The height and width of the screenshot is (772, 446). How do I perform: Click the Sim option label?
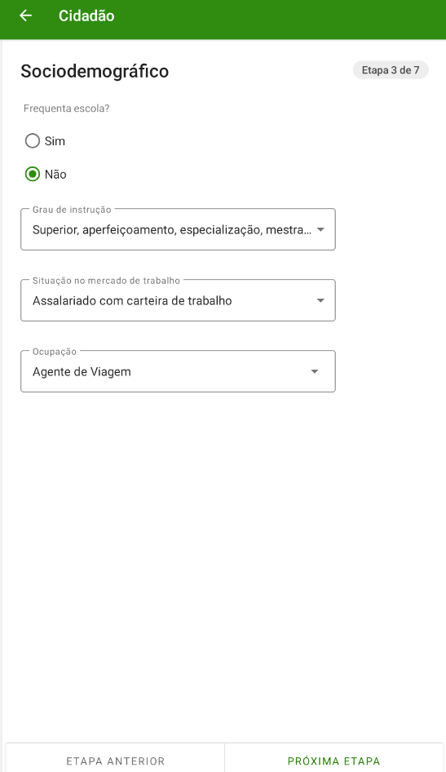tap(55, 141)
